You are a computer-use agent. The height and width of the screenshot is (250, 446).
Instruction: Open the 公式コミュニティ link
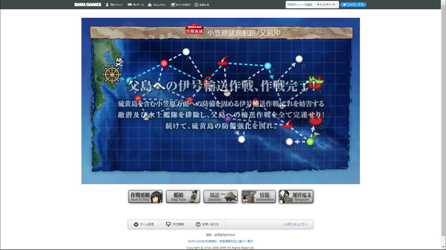click(x=295, y=224)
